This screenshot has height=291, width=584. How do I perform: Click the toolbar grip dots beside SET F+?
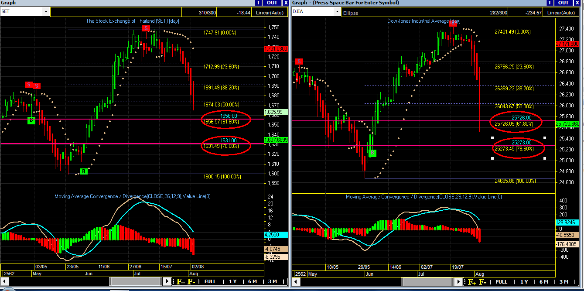[174, 281]
